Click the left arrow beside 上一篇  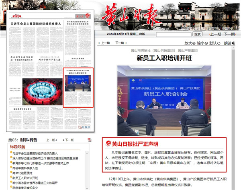[x=99, y=43]
